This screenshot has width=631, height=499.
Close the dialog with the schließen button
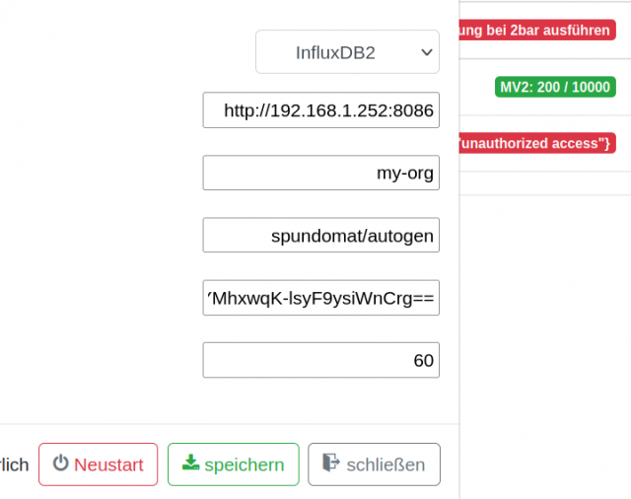point(375,464)
